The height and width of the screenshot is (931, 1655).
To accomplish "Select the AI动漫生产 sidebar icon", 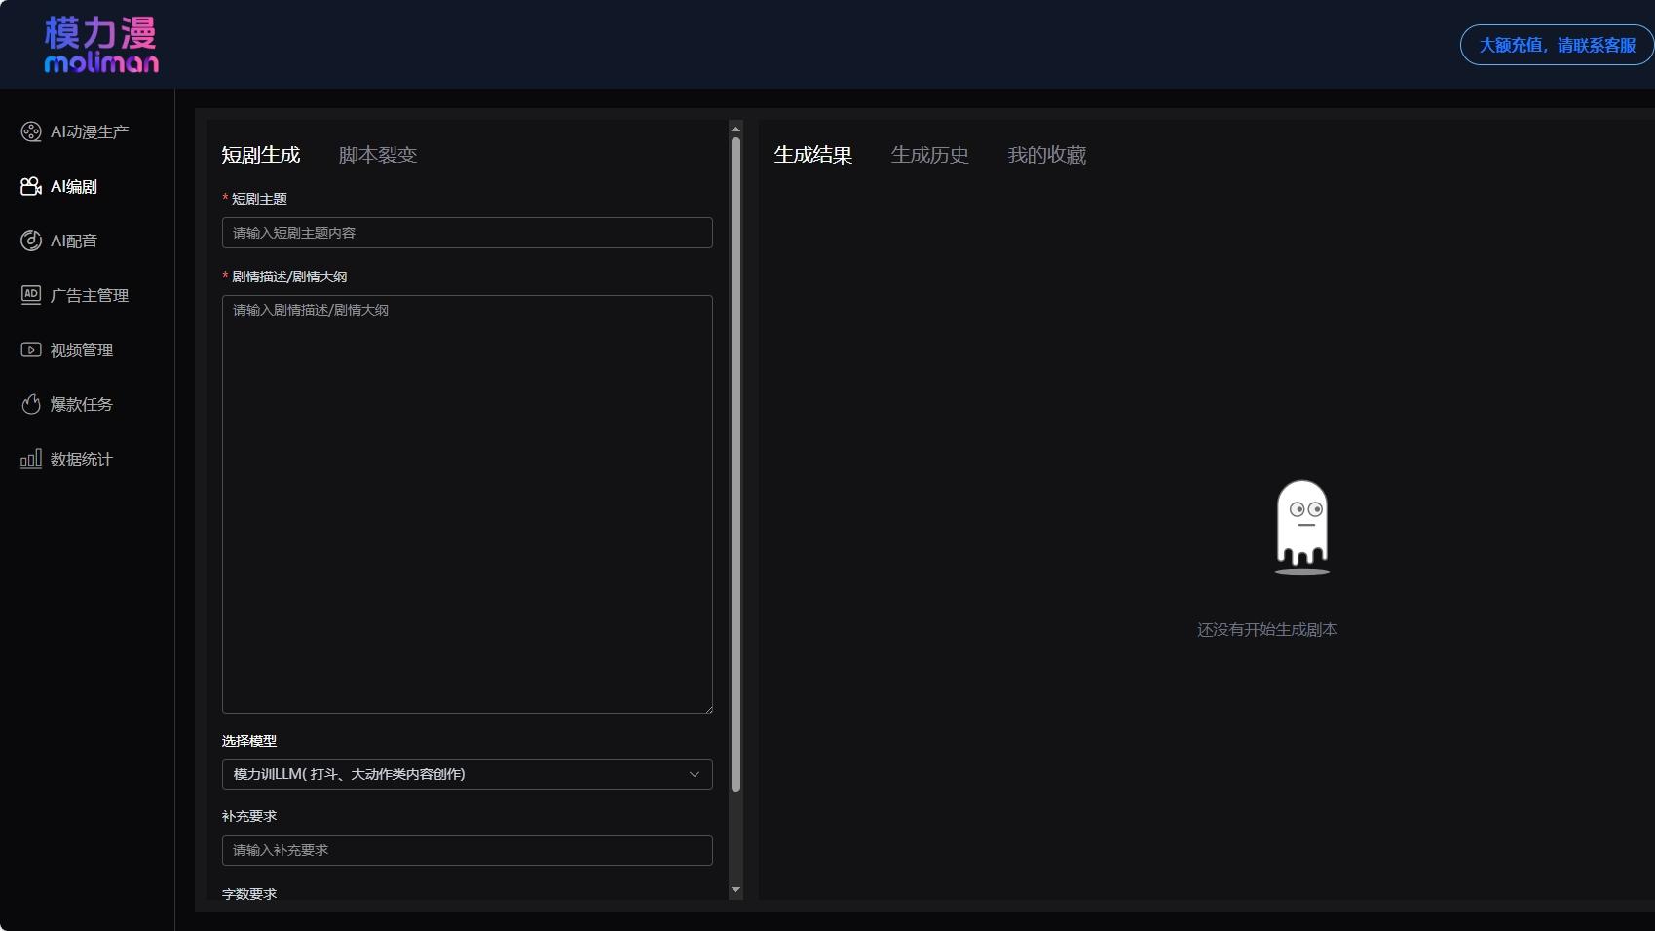I will point(30,131).
